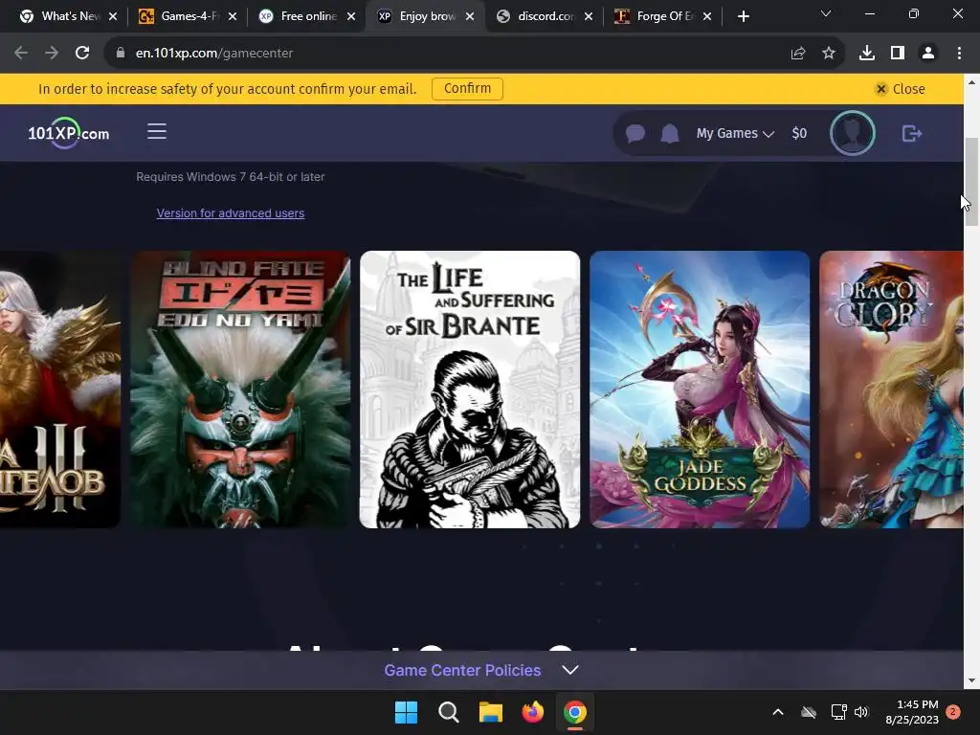Open the Blind Fate Edo No Yami game card
This screenshot has height=735, width=980.
click(x=240, y=390)
